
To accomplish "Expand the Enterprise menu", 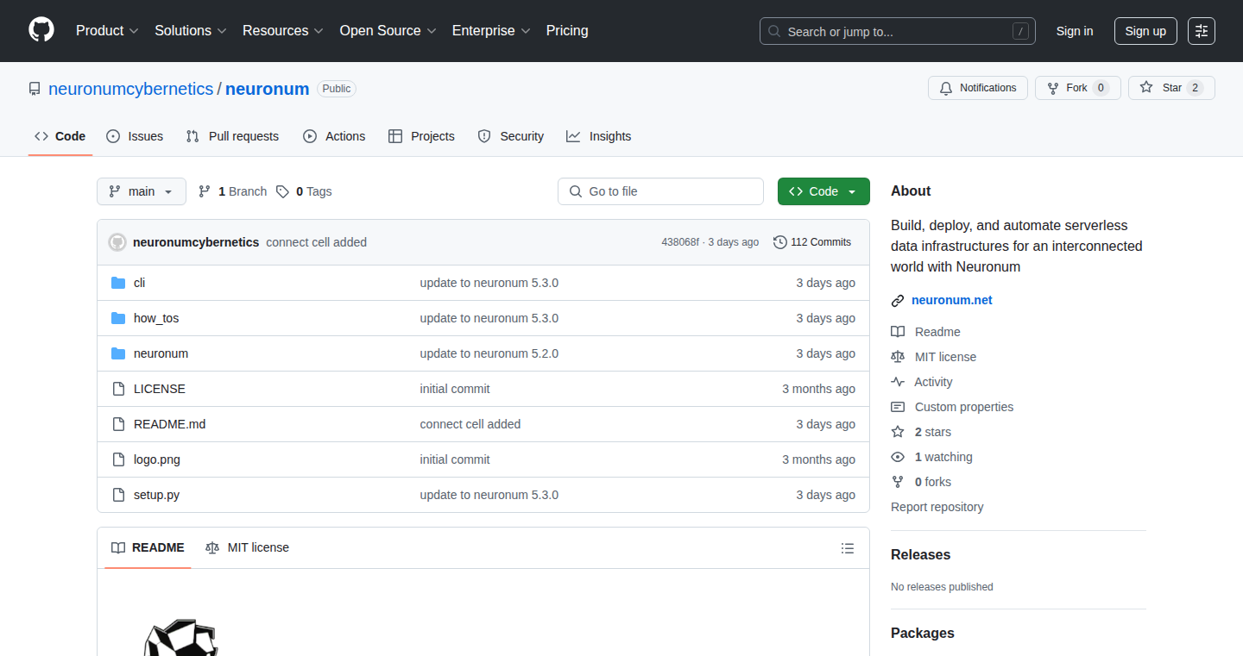I will point(492,30).
